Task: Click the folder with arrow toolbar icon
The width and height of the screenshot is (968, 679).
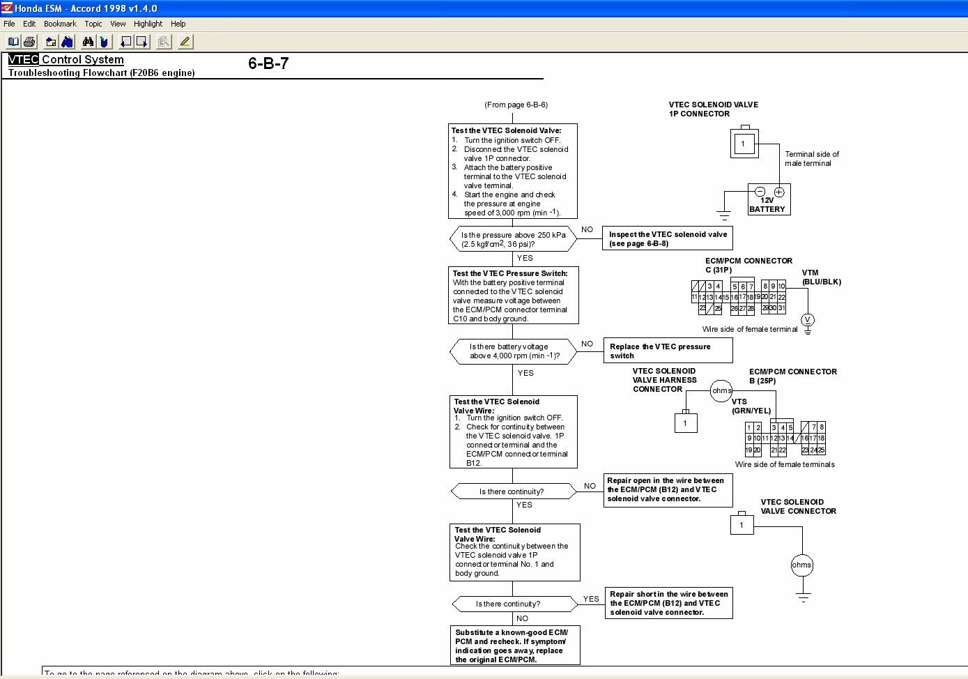Action: click(51, 42)
